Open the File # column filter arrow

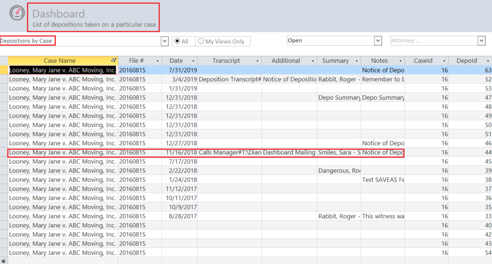tap(158, 61)
